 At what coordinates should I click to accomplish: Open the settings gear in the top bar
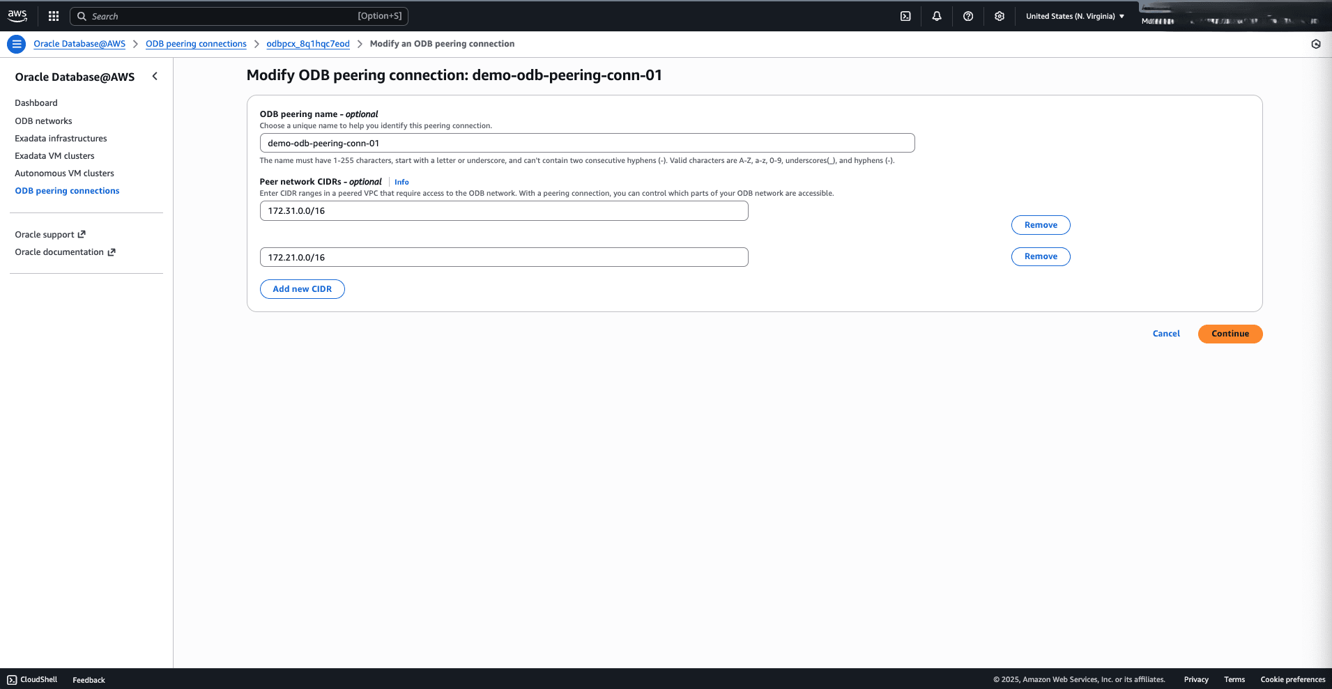click(x=999, y=15)
